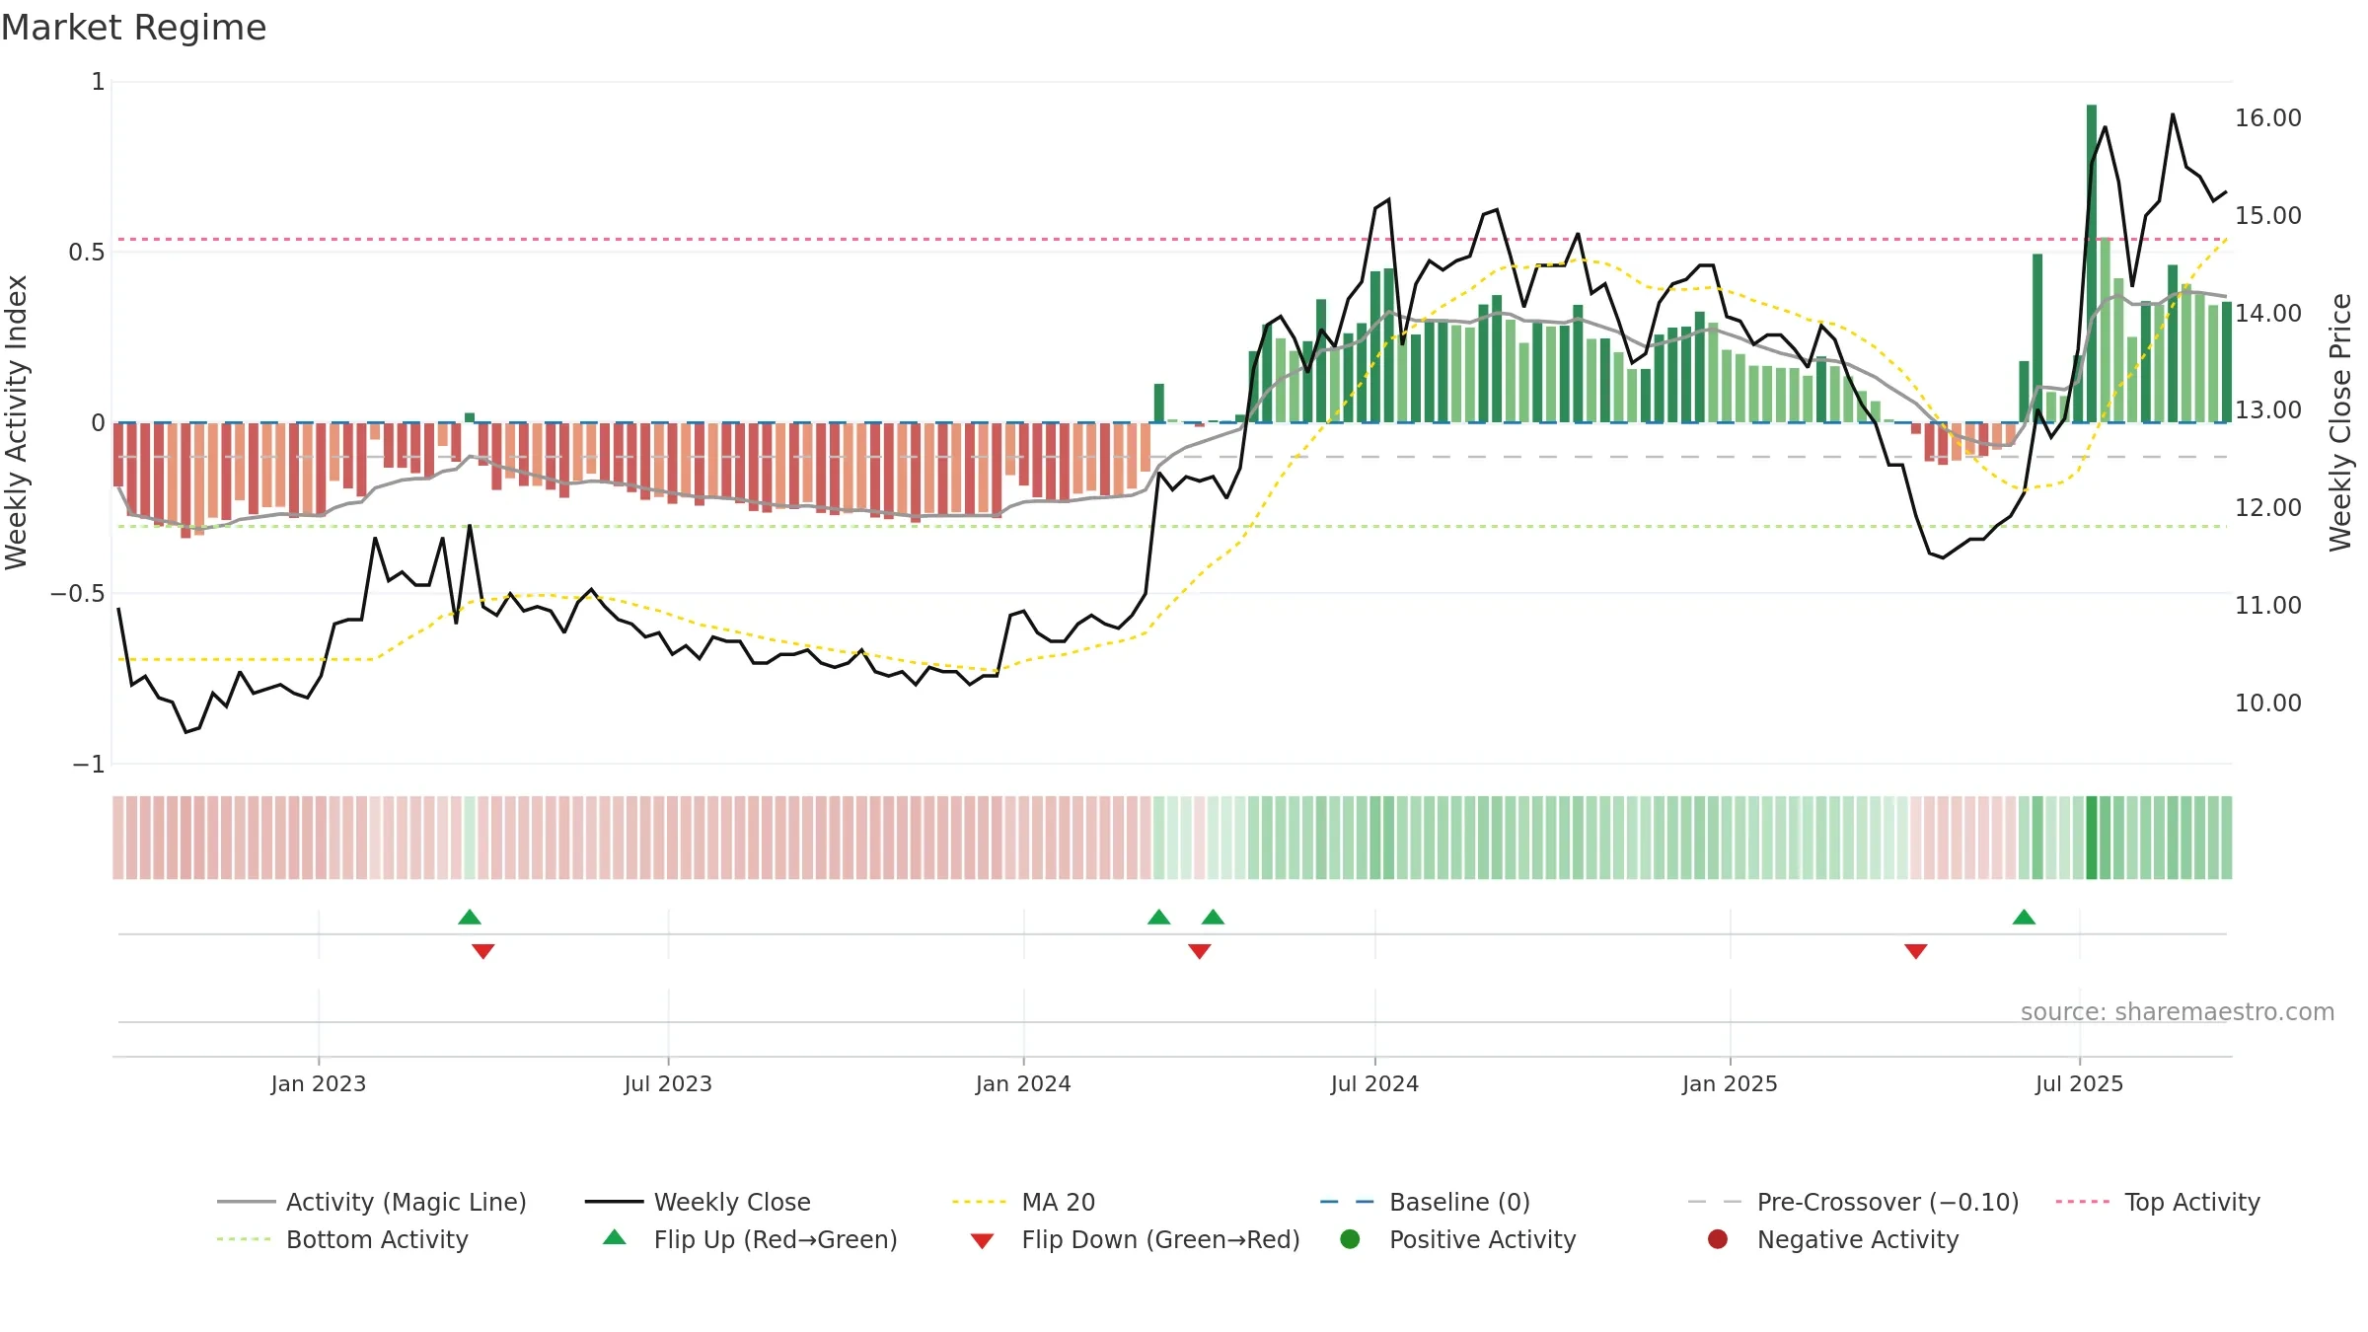Image resolution: width=2368 pixels, height=1332 pixels.
Task: Click the Positive Activity legend entry
Action: coord(1458,1239)
